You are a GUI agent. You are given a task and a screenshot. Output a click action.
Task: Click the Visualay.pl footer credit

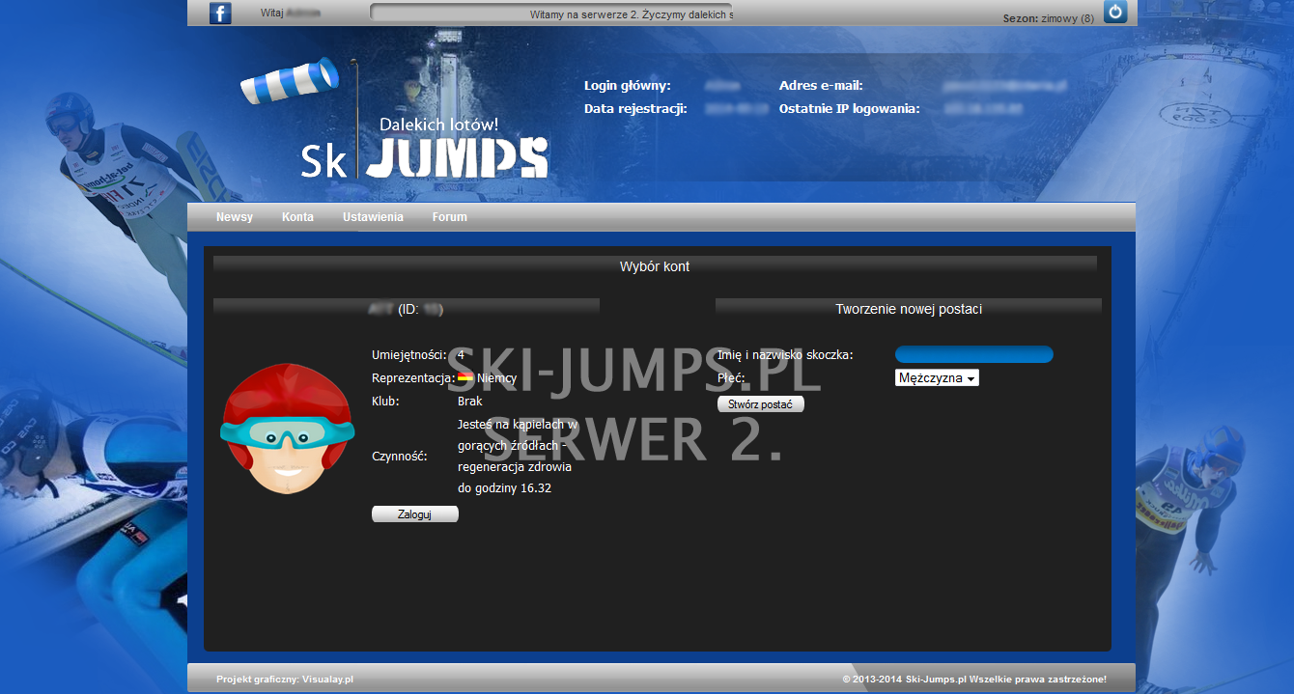[x=328, y=680]
